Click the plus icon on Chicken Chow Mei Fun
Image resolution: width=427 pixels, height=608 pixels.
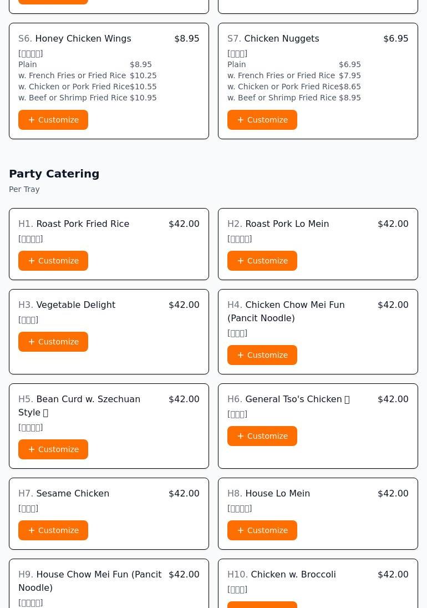[241, 355]
